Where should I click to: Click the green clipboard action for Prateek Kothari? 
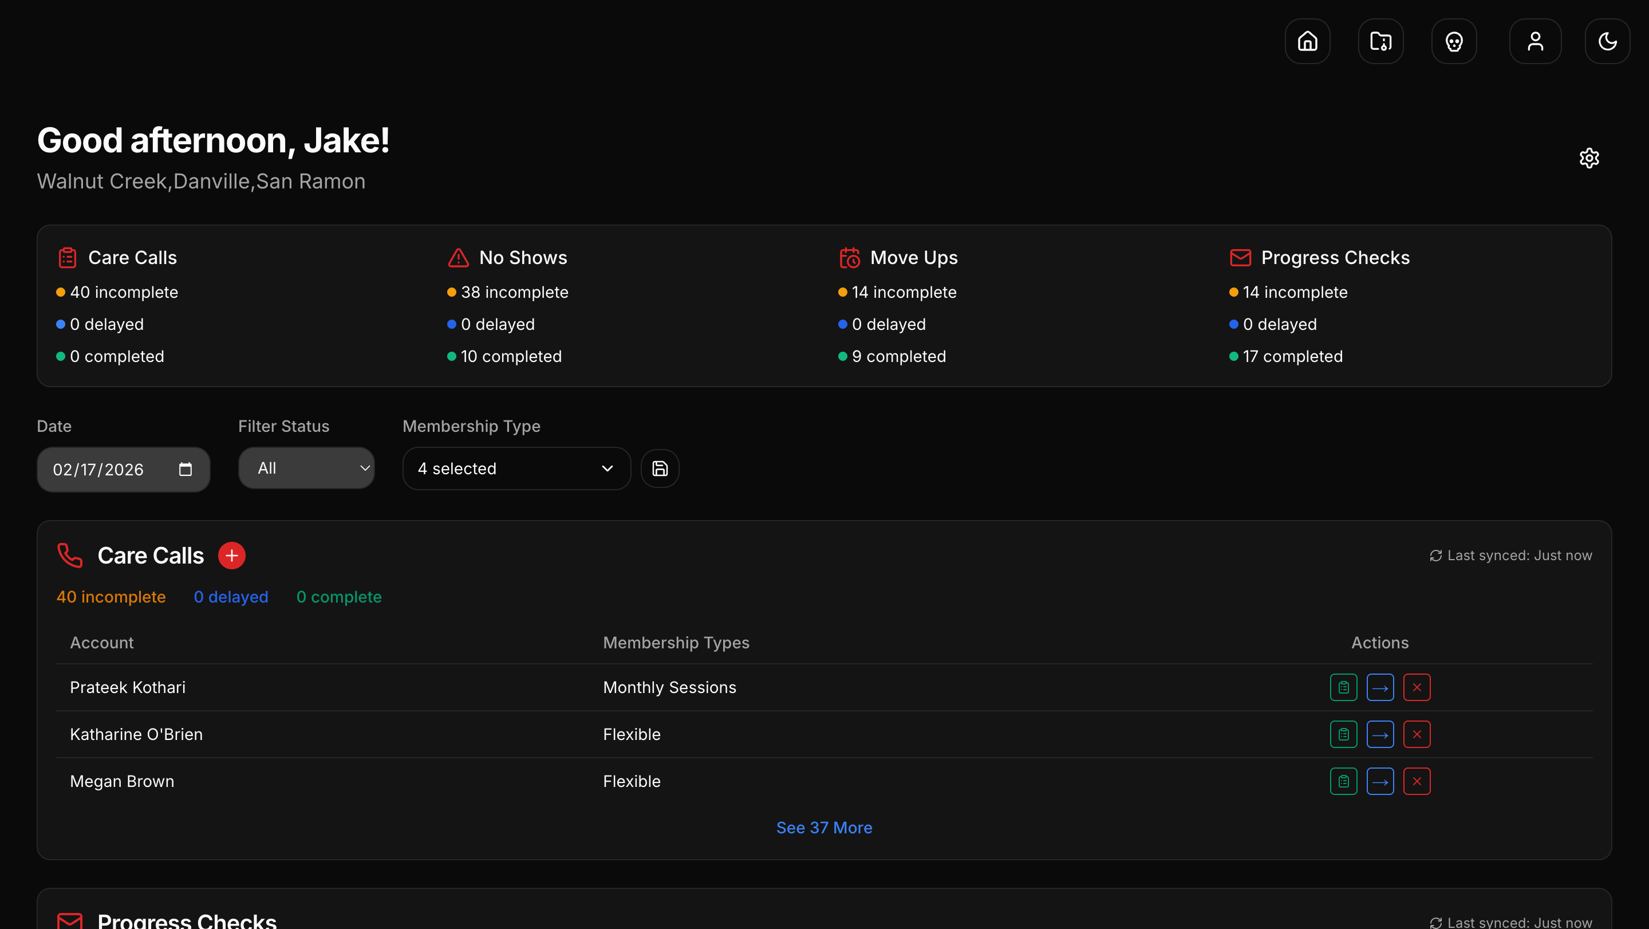[x=1344, y=687]
